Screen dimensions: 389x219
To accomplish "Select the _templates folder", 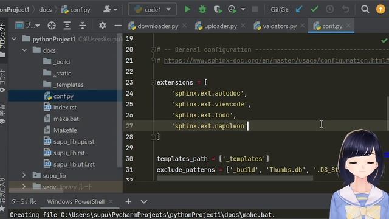I will 68,85.
